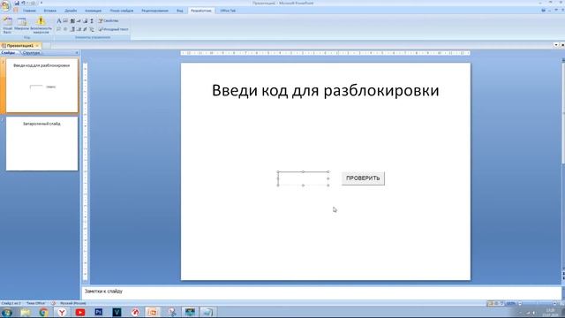The height and width of the screenshot is (318, 565).
Task: Open the Анимация ribbon tab
Action: (x=93, y=11)
